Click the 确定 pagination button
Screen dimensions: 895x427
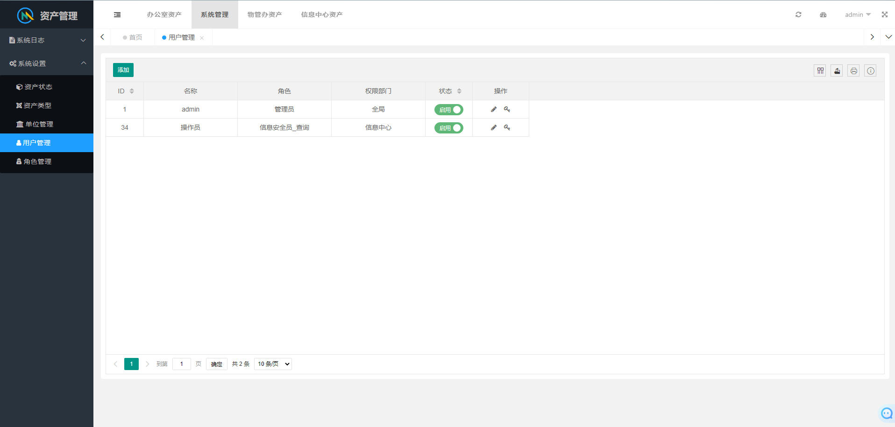click(x=216, y=364)
